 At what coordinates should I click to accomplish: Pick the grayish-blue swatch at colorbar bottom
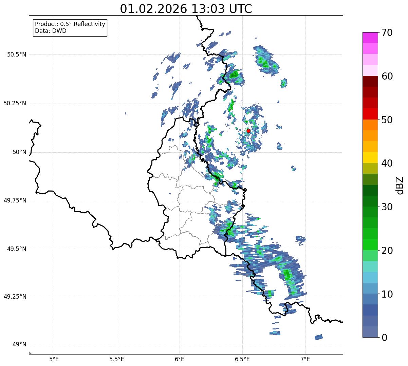[x=370, y=332]
